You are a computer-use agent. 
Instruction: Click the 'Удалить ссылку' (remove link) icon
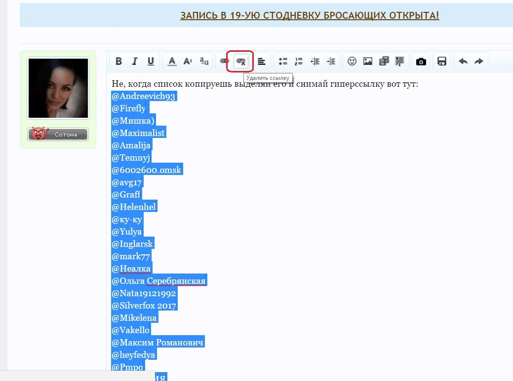tap(240, 61)
